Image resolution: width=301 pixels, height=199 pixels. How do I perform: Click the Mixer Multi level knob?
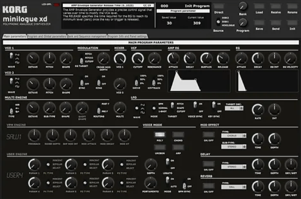[x=120, y=108]
